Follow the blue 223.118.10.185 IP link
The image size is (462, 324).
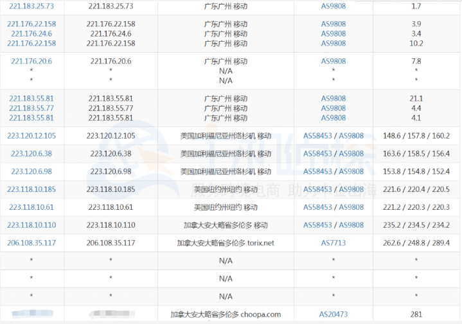tap(31, 189)
